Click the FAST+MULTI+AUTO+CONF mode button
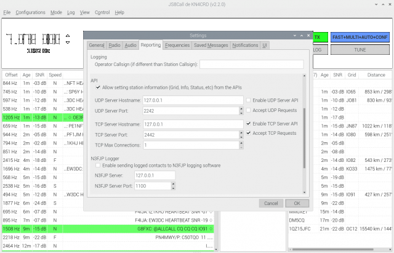 tap(360, 37)
